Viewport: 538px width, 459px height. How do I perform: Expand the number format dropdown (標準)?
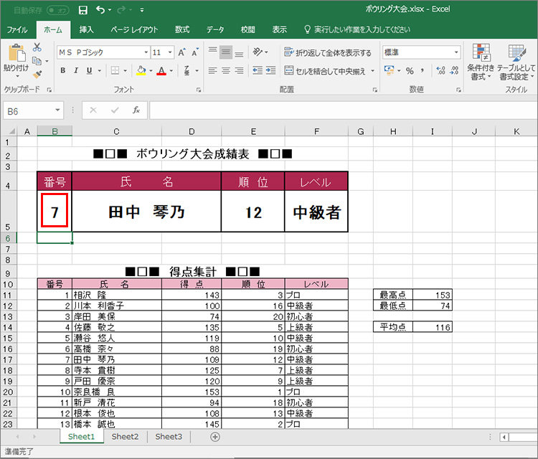click(x=456, y=52)
